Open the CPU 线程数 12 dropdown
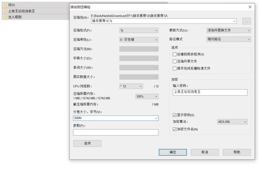 pyautogui.click(x=131, y=86)
